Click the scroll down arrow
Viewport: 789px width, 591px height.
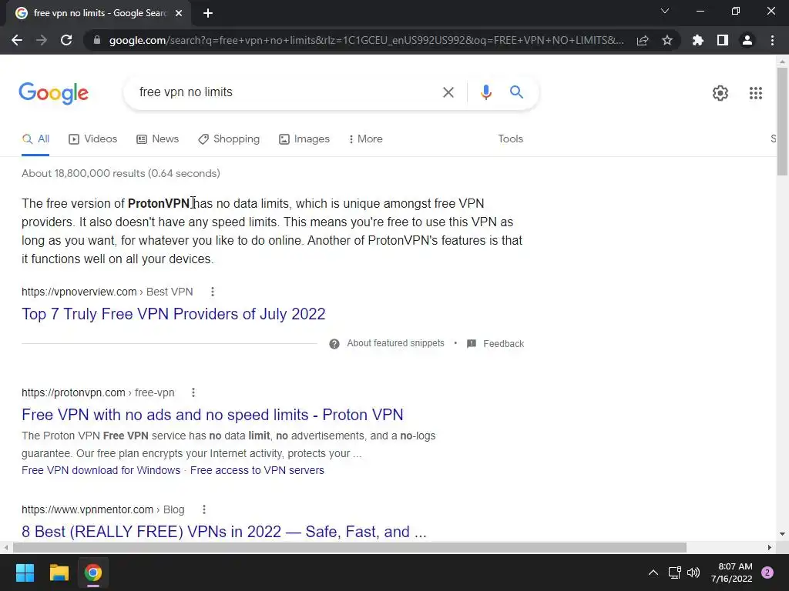pyautogui.click(x=782, y=534)
